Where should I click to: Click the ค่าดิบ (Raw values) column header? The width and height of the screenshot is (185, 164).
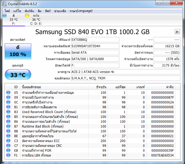click(x=161, y=87)
